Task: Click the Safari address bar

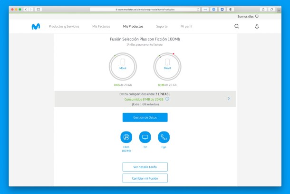Action: click(x=145, y=9)
